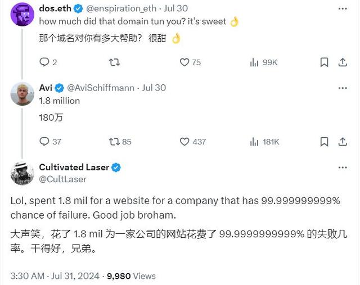
Task: Open more options for dos.eth tweet
Action: pos(342,9)
